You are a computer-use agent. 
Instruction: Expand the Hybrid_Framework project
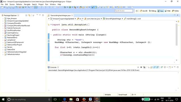[3, 28]
